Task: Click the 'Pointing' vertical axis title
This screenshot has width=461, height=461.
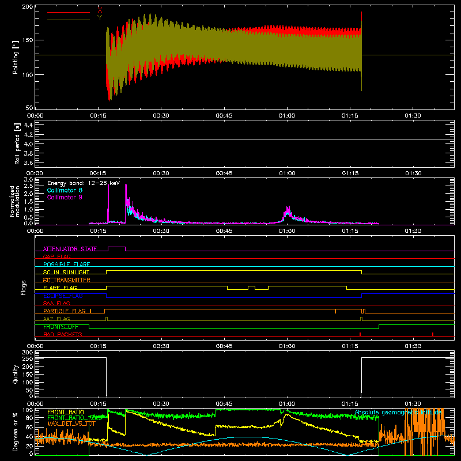Action: (16, 57)
